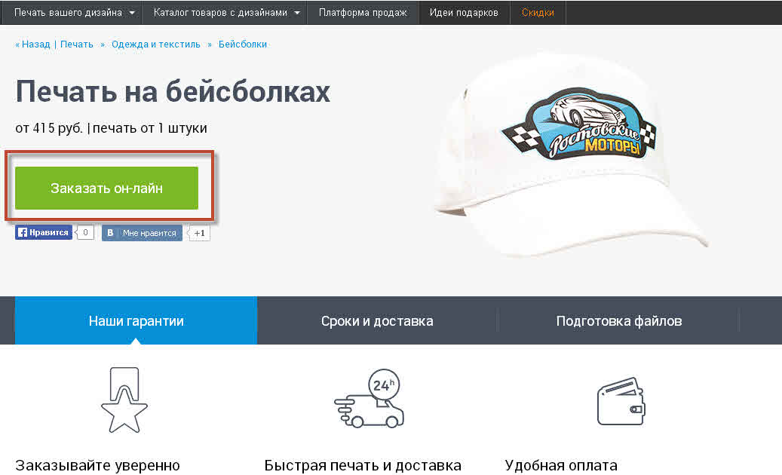Click the green 'Заказать он-лайн' button
Viewport: 782px width, 475px height.
tap(107, 188)
